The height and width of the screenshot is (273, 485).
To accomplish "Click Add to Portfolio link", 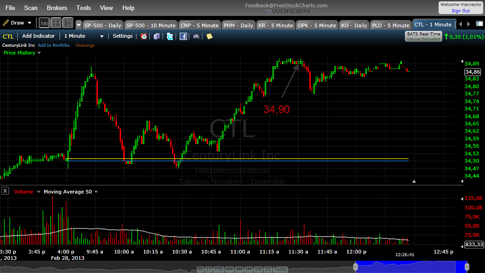I will (x=54, y=45).
